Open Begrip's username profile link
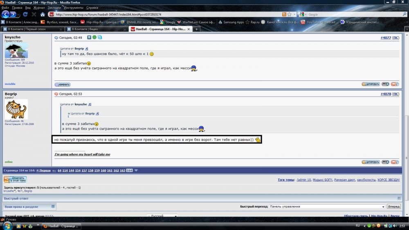409x230 pixels. (x=11, y=94)
